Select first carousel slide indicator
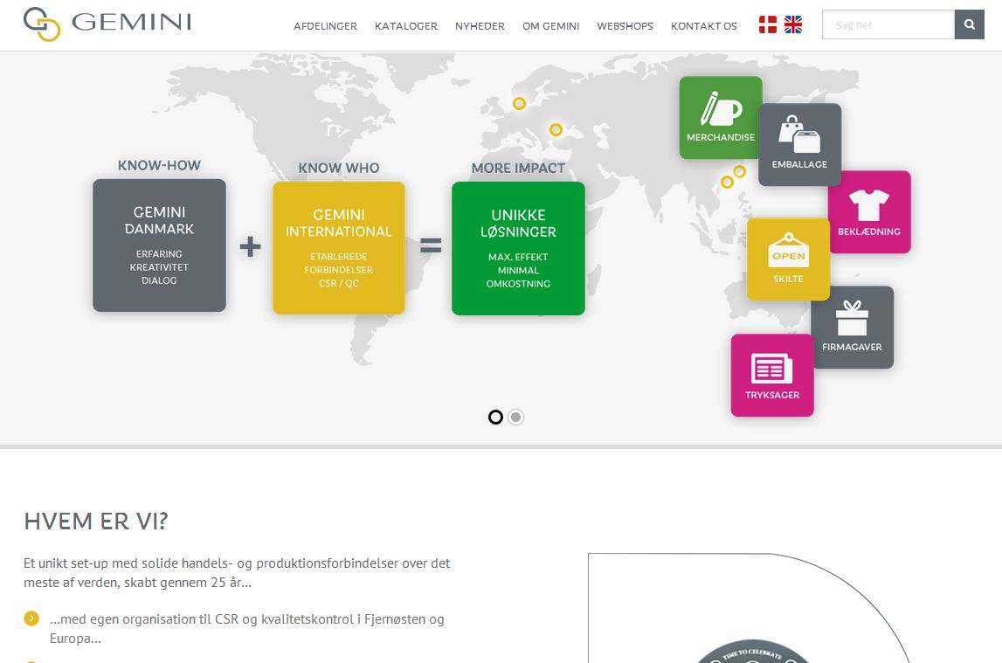This screenshot has width=1002, height=663. tap(495, 417)
